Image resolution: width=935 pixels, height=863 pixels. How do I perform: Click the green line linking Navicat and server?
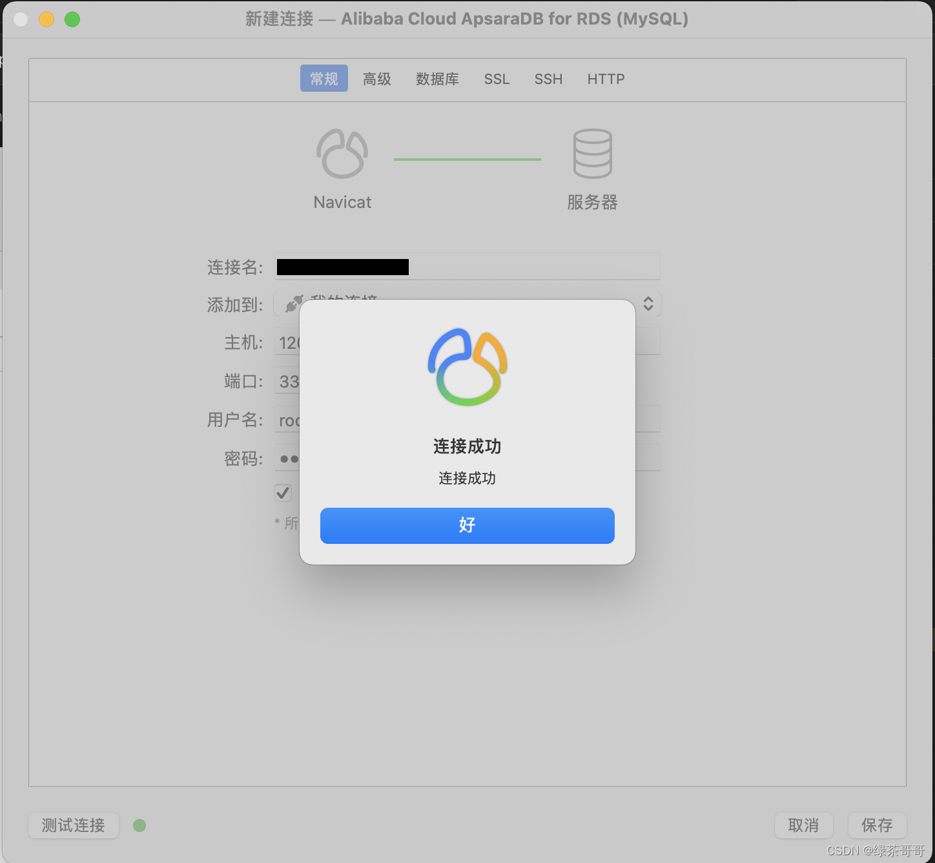tap(467, 160)
